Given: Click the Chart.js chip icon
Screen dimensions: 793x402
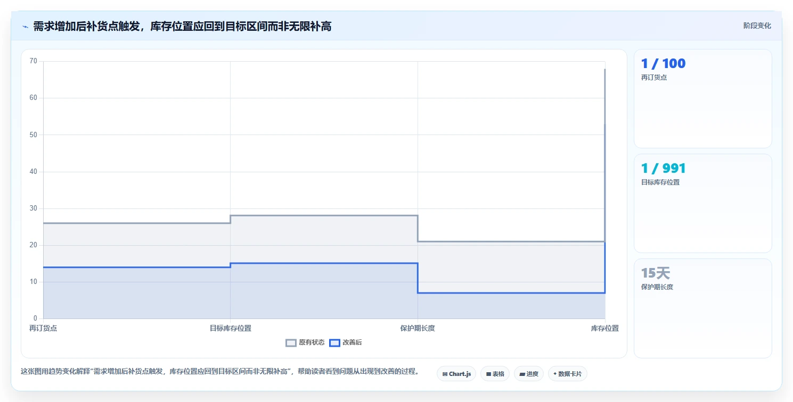Looking at the screenshot, I should pyautogui.click(x=445, y=374).
